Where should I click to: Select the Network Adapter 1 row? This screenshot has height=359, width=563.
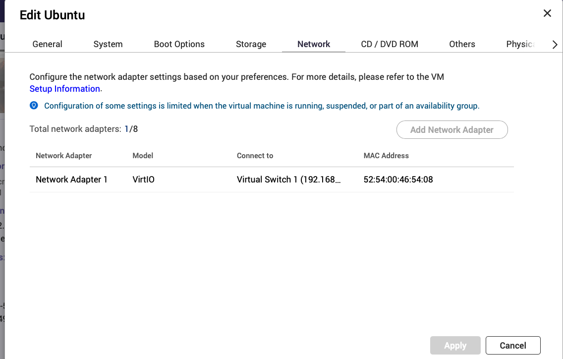[x=71, y=179]
